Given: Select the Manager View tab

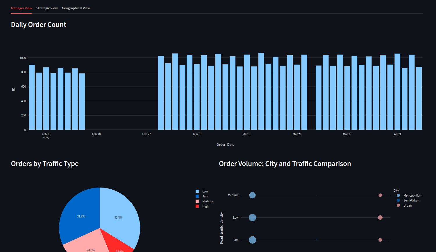Looking at the screenshot, I should point(21,8).
